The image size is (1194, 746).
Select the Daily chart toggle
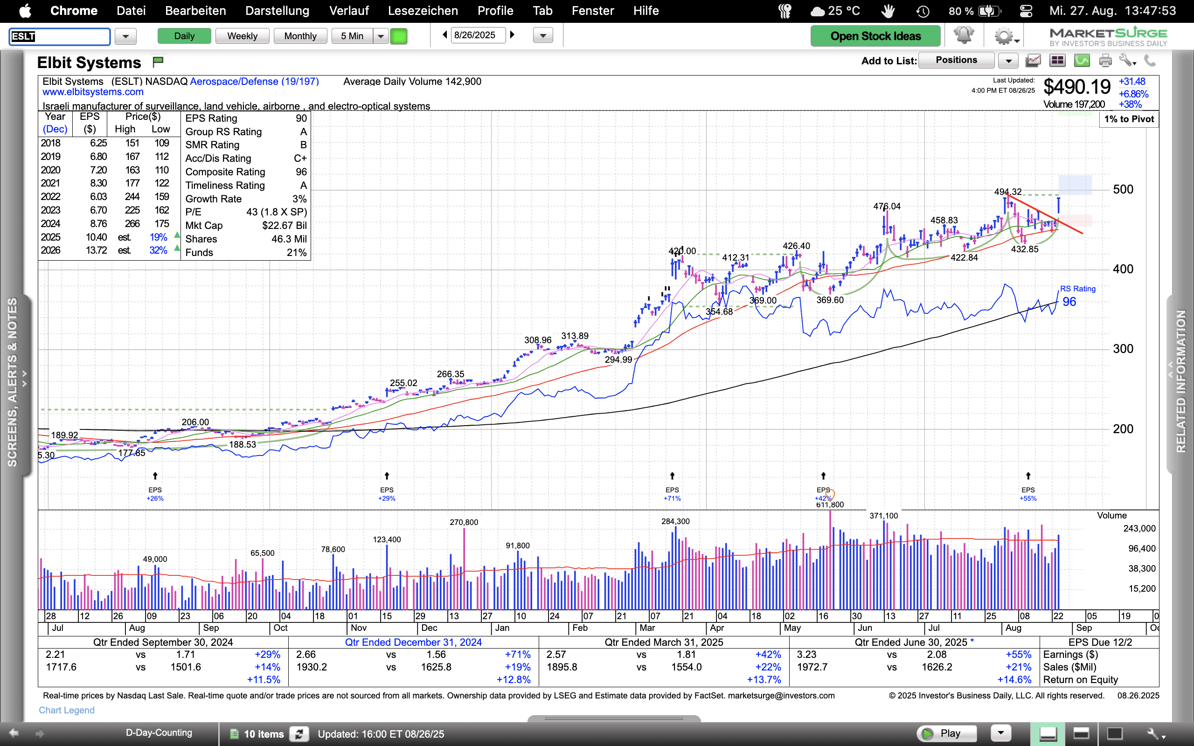click(x=184, y=36)
